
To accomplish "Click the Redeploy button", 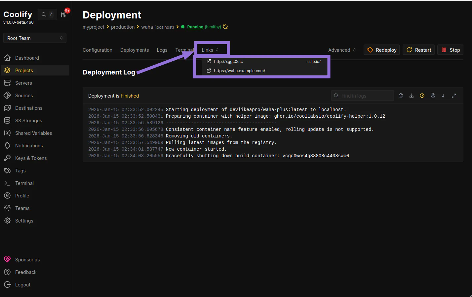I will click(382, 50).
